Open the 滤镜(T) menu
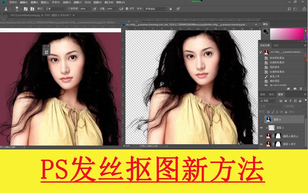The image size is (308, 193). pos(77,3)
